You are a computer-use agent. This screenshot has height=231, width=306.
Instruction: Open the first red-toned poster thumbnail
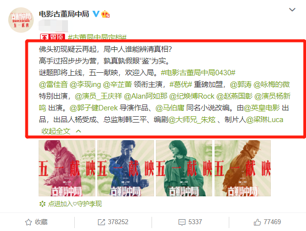pyautogui.click(x=67, y=168)
